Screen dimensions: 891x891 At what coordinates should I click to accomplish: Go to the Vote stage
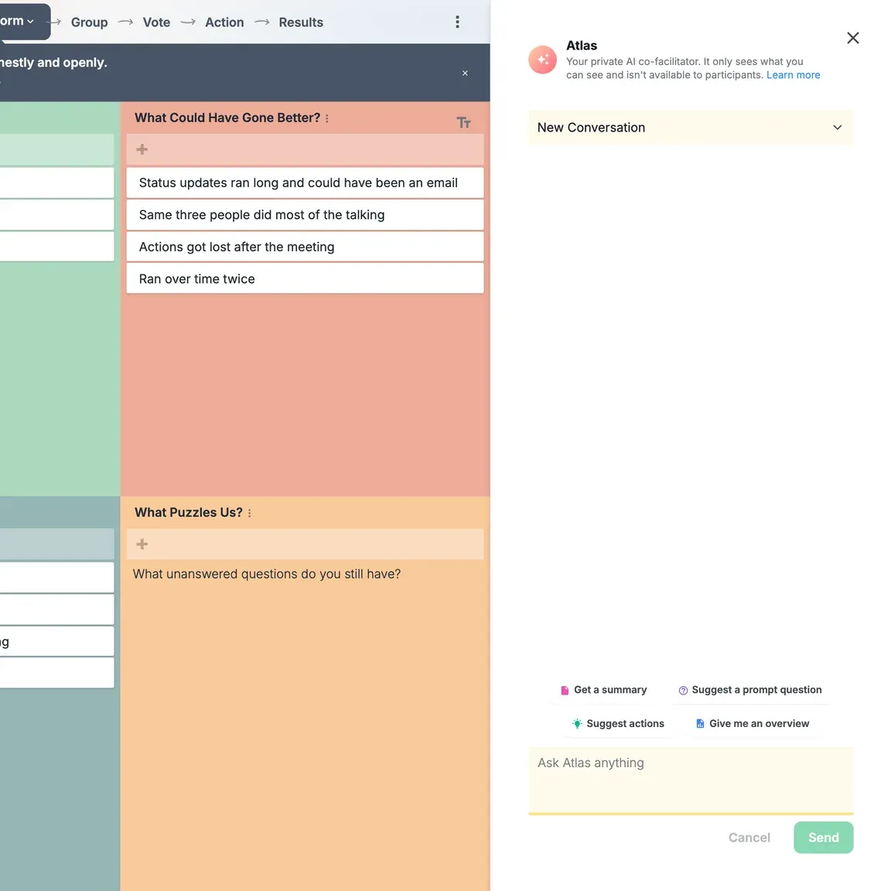156,22
